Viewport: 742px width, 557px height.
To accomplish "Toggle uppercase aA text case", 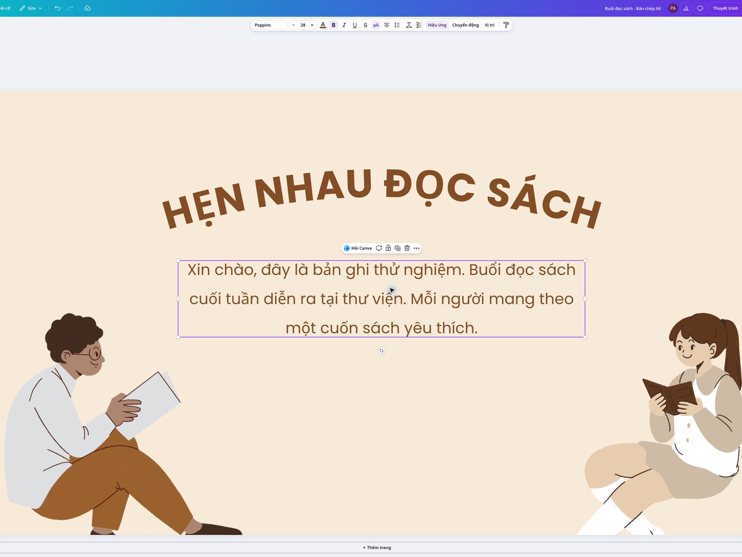I will click(x=376, y=25).
